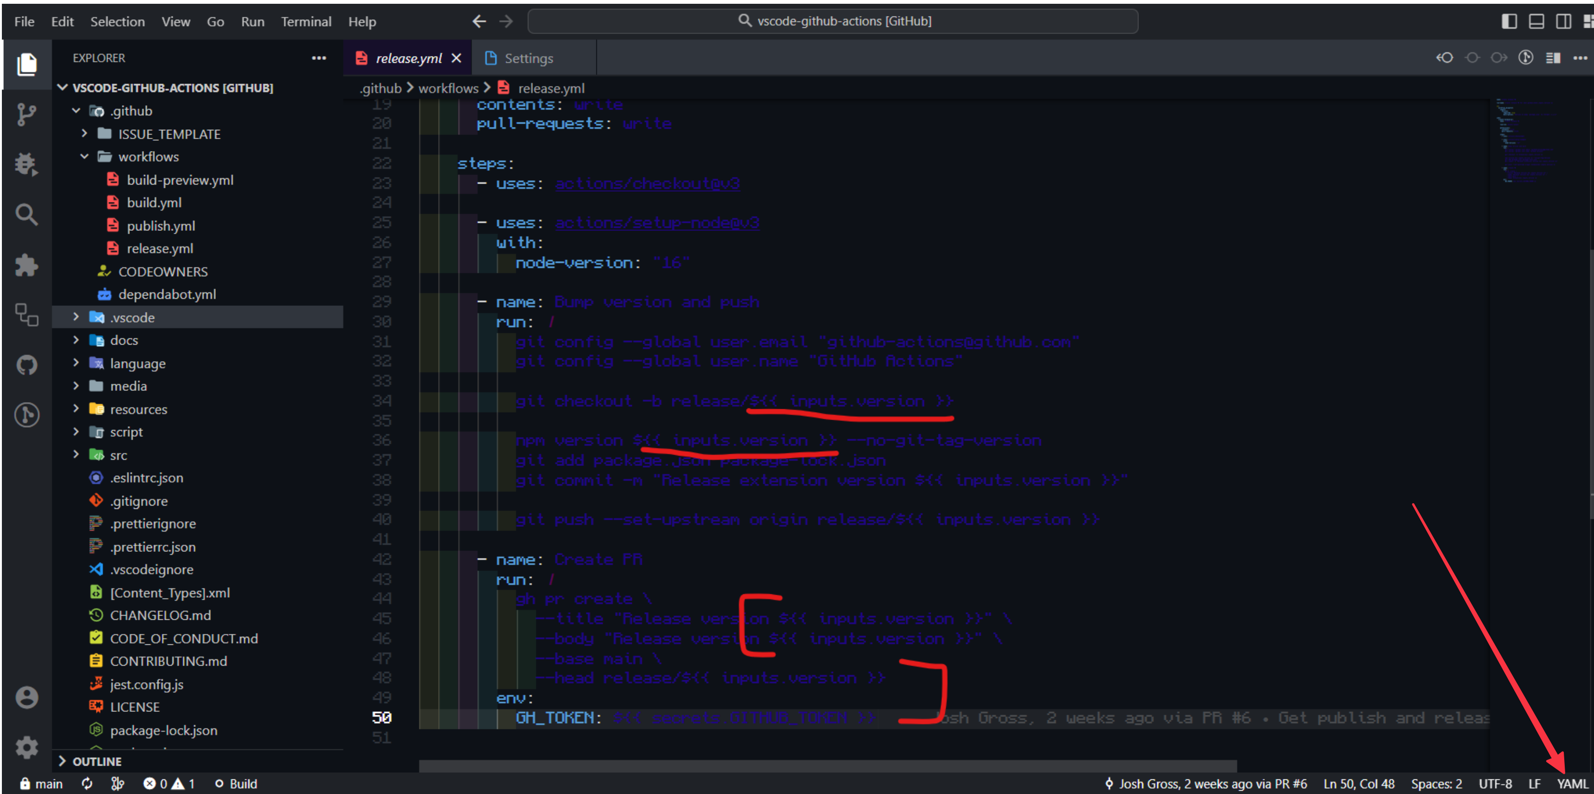Split the editor using the toolbar icon
Screen dimensions: 1594x794
click(x=1554, y=58)
